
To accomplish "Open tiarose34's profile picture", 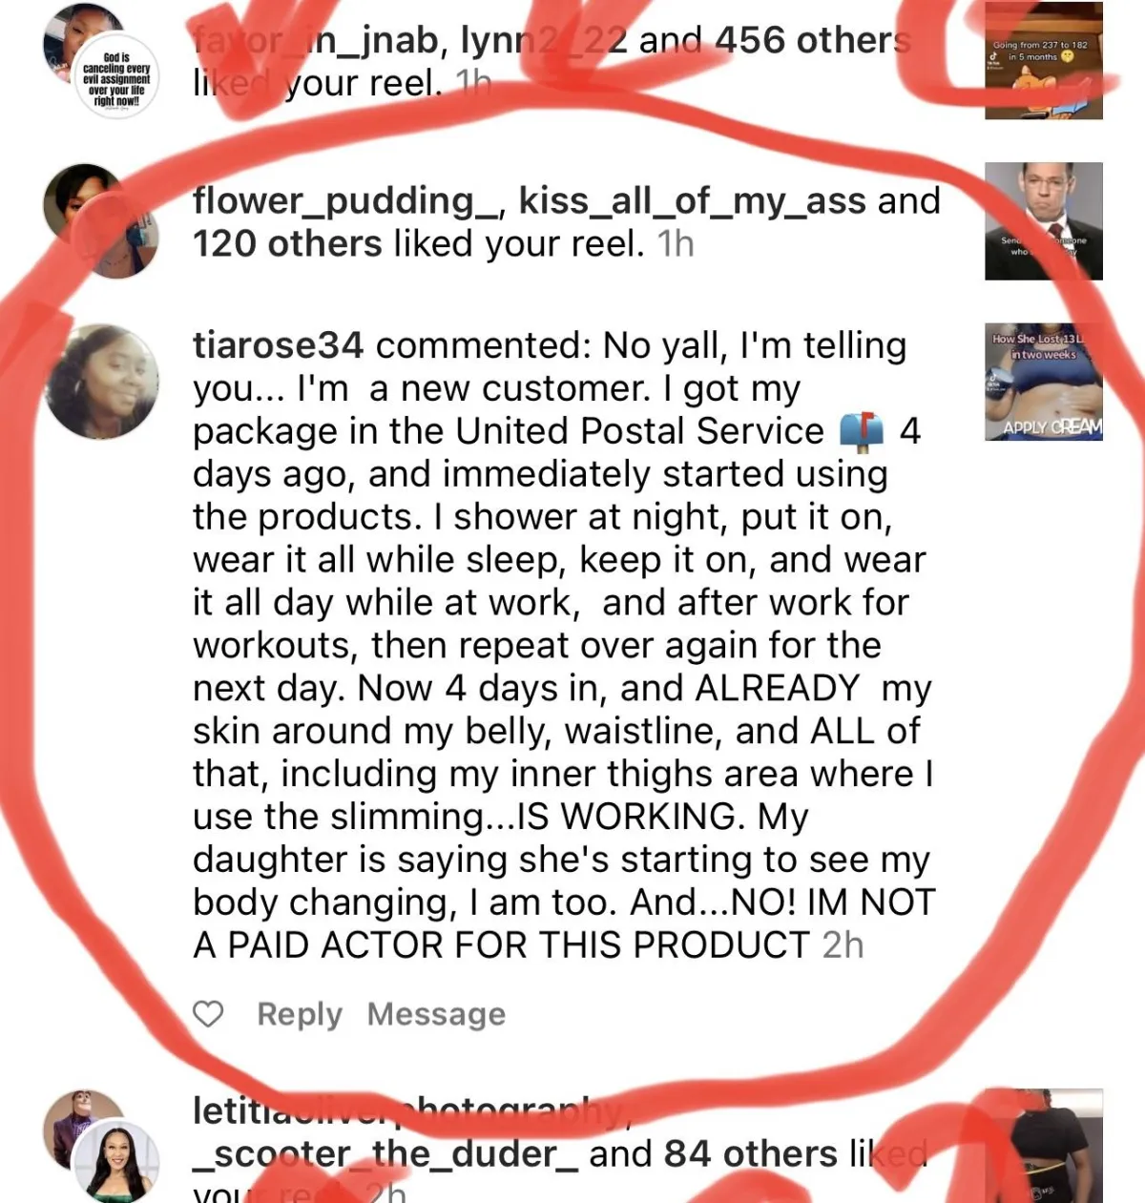I will point(101,381).
